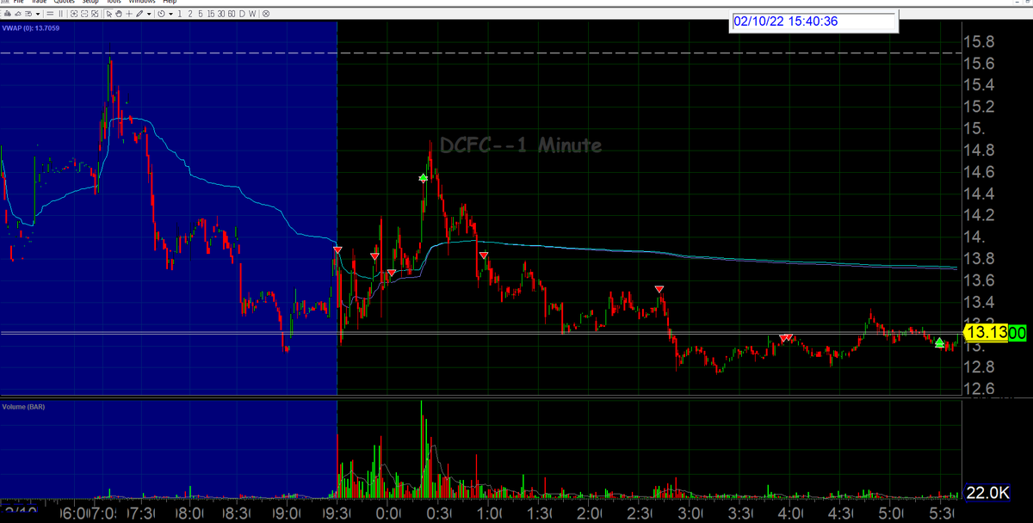Switch chart to 15 minute interval
The height and width of the screenshot is (523, 1033).
pos(210,14)
